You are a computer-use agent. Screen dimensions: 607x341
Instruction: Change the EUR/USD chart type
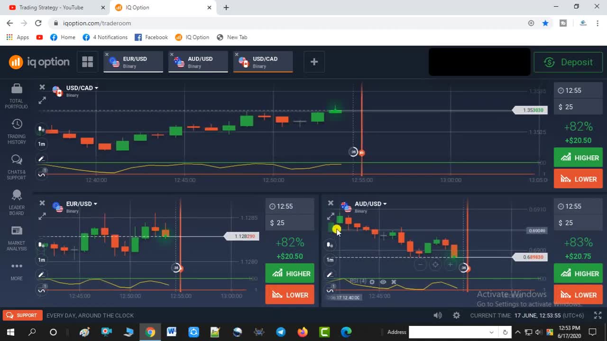(x=41, y=245)
